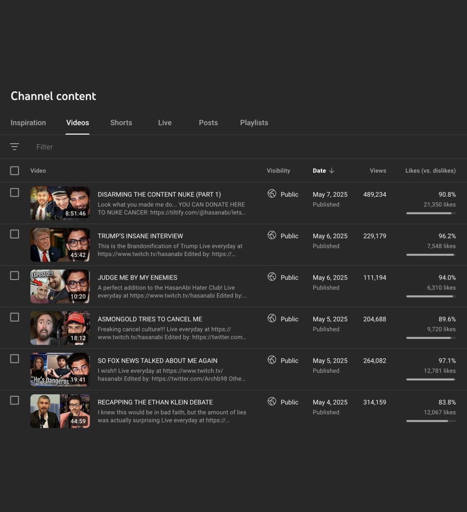Click the 89.6% like percentage

pos(447,319)
